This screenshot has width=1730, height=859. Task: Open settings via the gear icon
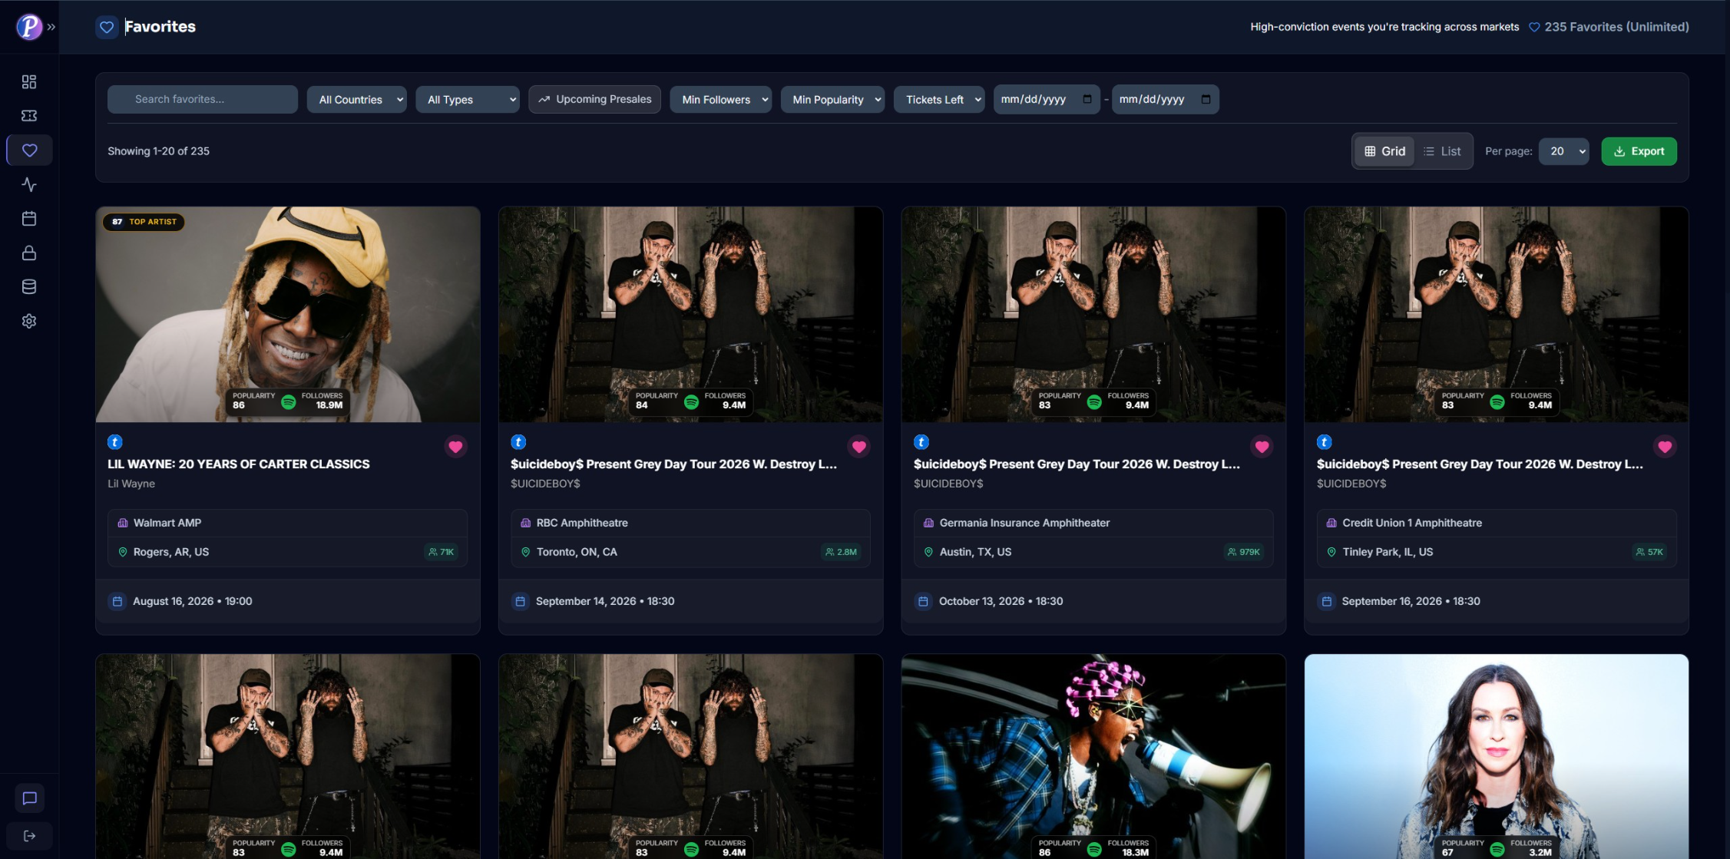[29, 321]
